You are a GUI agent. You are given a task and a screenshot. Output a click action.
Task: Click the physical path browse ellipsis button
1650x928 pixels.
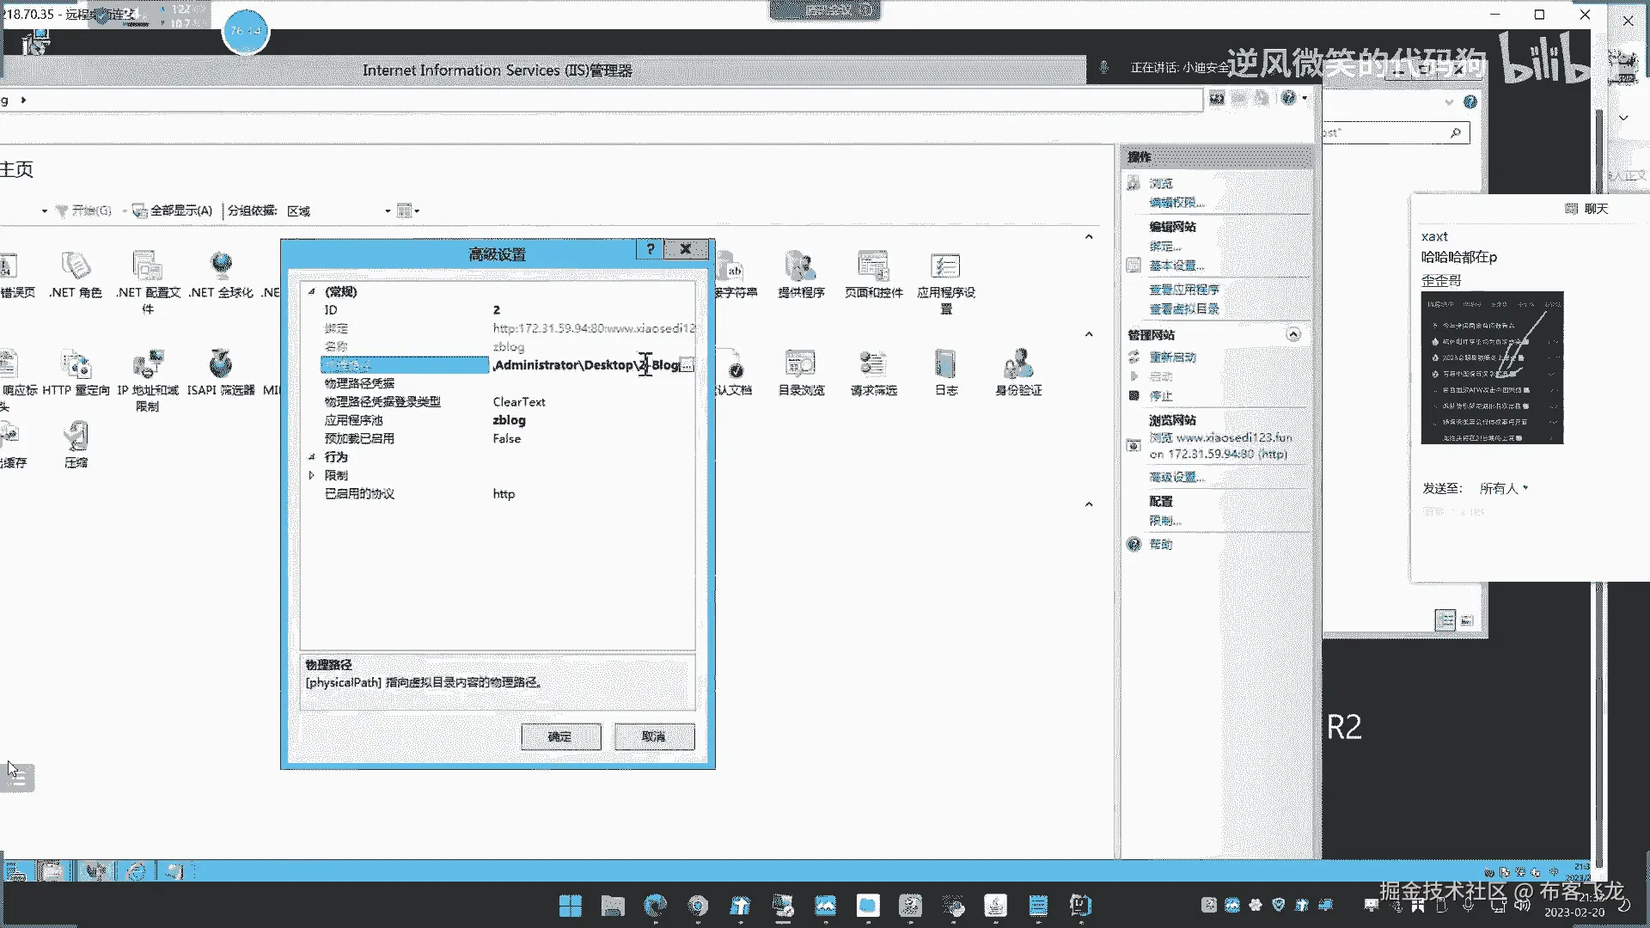[x=687, y=365]
